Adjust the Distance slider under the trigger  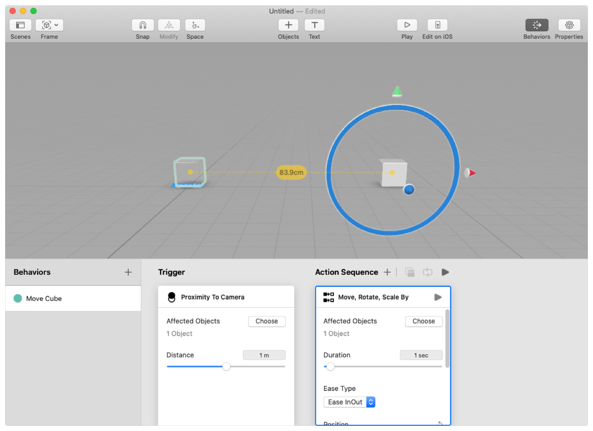tap(226, 367)
